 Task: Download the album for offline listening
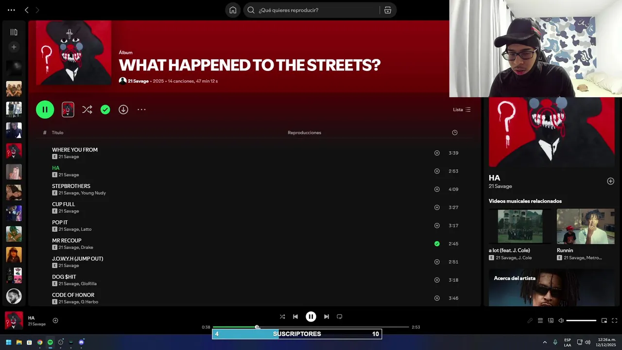(123, 110)
